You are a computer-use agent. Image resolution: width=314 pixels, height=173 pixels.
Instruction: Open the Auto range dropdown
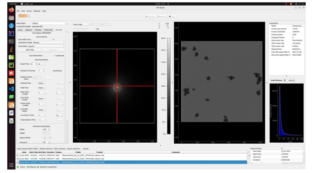82,24
